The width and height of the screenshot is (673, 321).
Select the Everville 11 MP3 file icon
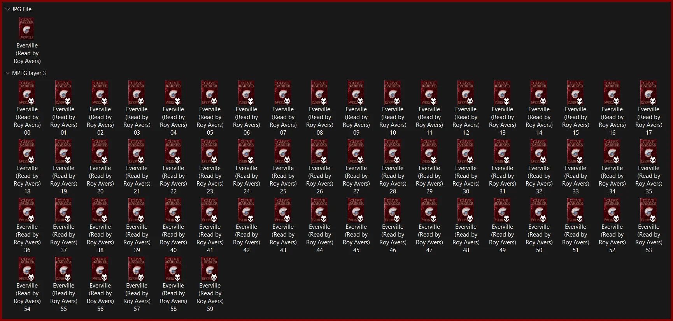click(429, 93)
